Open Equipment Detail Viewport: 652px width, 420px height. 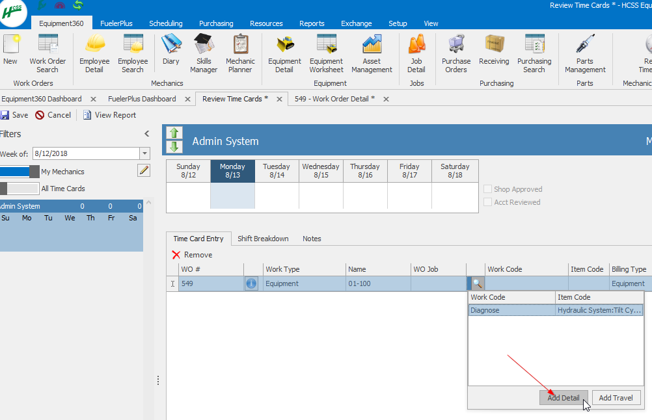point(284,53)
